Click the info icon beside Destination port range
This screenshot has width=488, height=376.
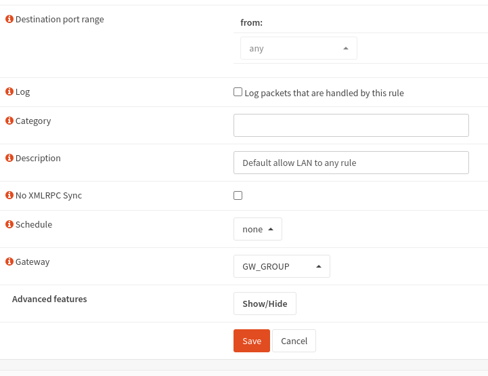(x=9, y=20)
